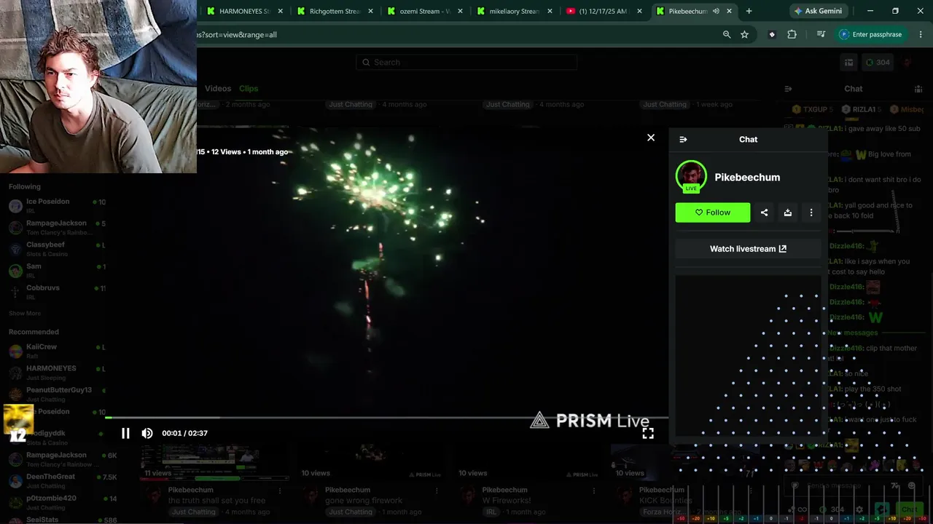Image resolution: width=933 pixels, height=524 pixels.
Task: Click the green Chat send button
Action: (x=909, y=509)
